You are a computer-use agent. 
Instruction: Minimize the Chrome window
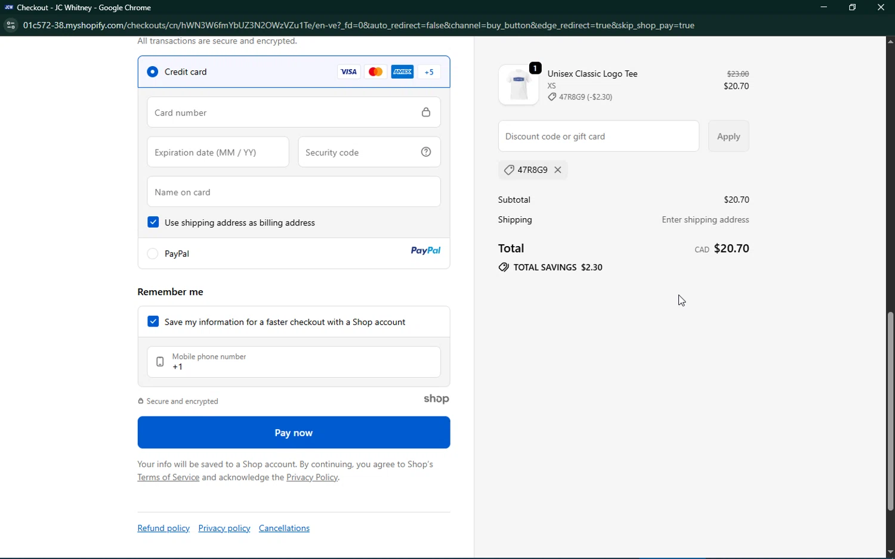point(824,8)
